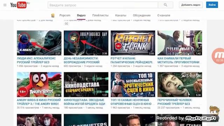224x126 pixels.
Task: Click '25 237 просмотров' view count
Action: (168, 108)
